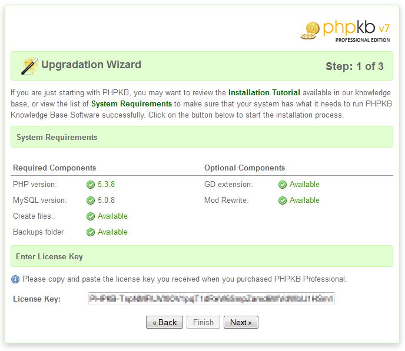This screenshot has height=351, width=405.
Task: Click the 'License Key:' label
Action: click(37, 299)
